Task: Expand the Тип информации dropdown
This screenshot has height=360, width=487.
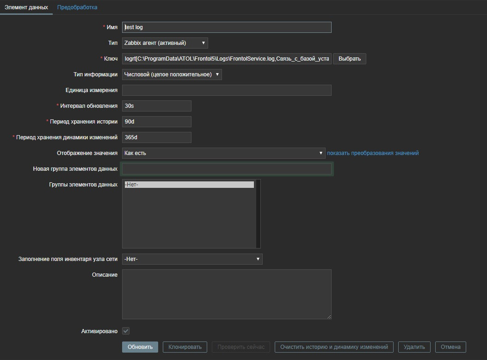Action: [x=172, y=74]
